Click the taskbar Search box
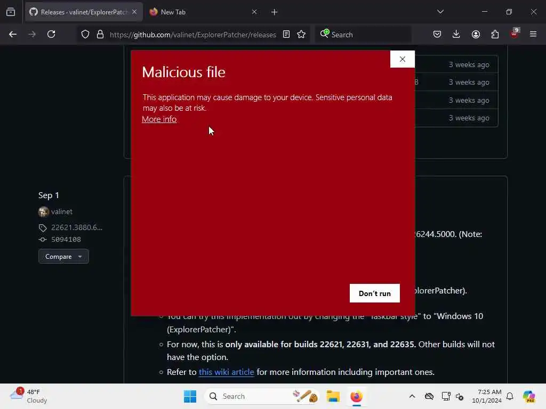 (262, 396)
